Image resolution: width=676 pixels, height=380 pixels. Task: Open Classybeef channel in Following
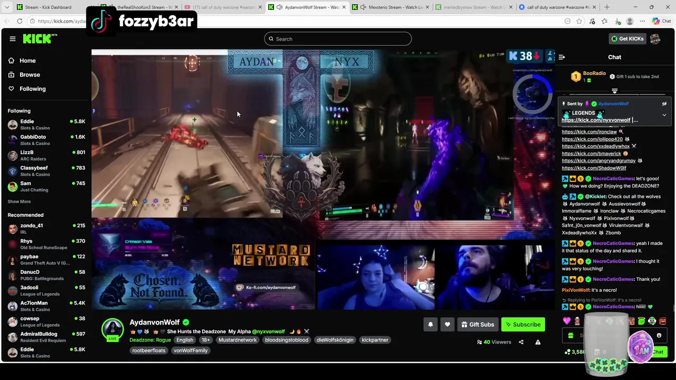click(46, 171)
